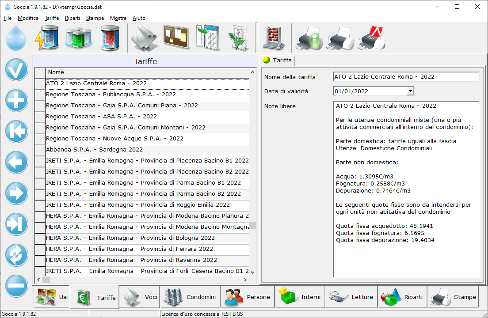Select IRETI Provincia di Reggio Emilia 2022 row

tap(147, 205)
